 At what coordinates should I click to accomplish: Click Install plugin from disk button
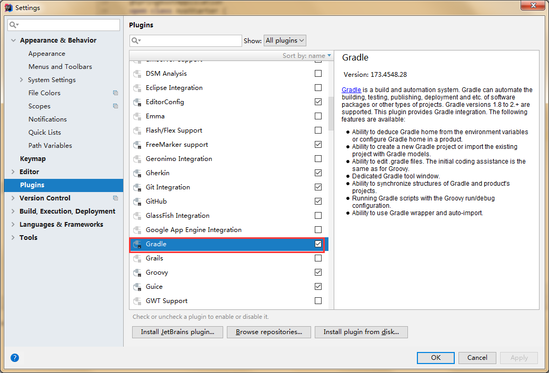pos(361,332)
